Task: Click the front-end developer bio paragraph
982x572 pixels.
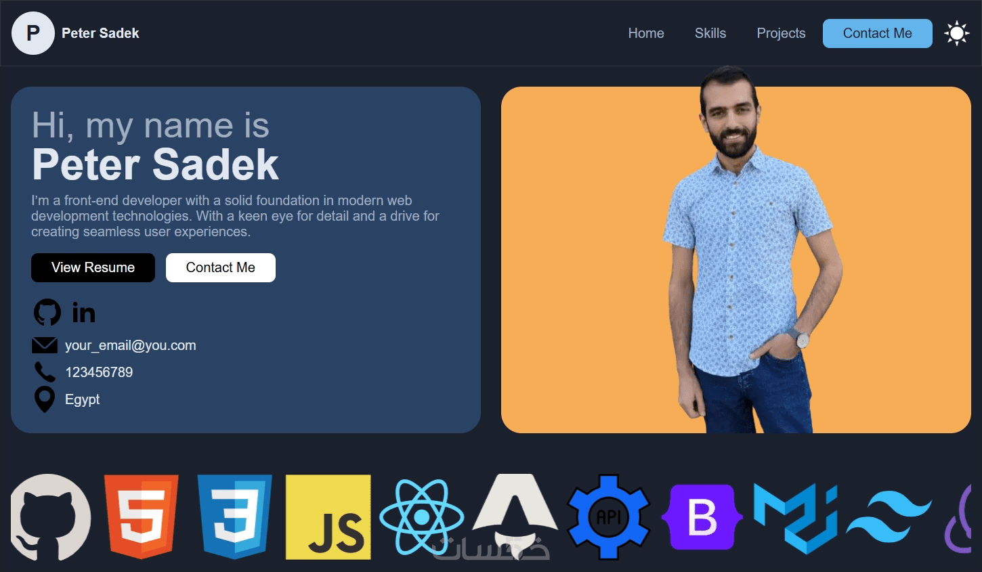Action: tap(235, 216)
